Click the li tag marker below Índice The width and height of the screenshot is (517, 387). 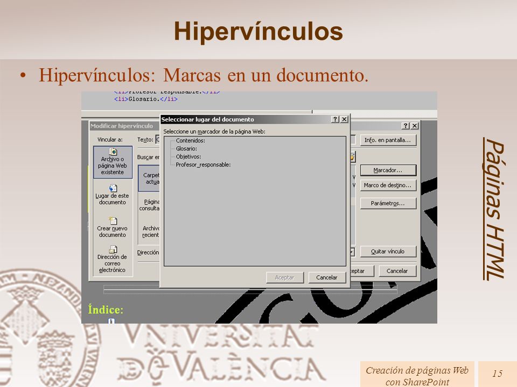(x=111, y=321)
